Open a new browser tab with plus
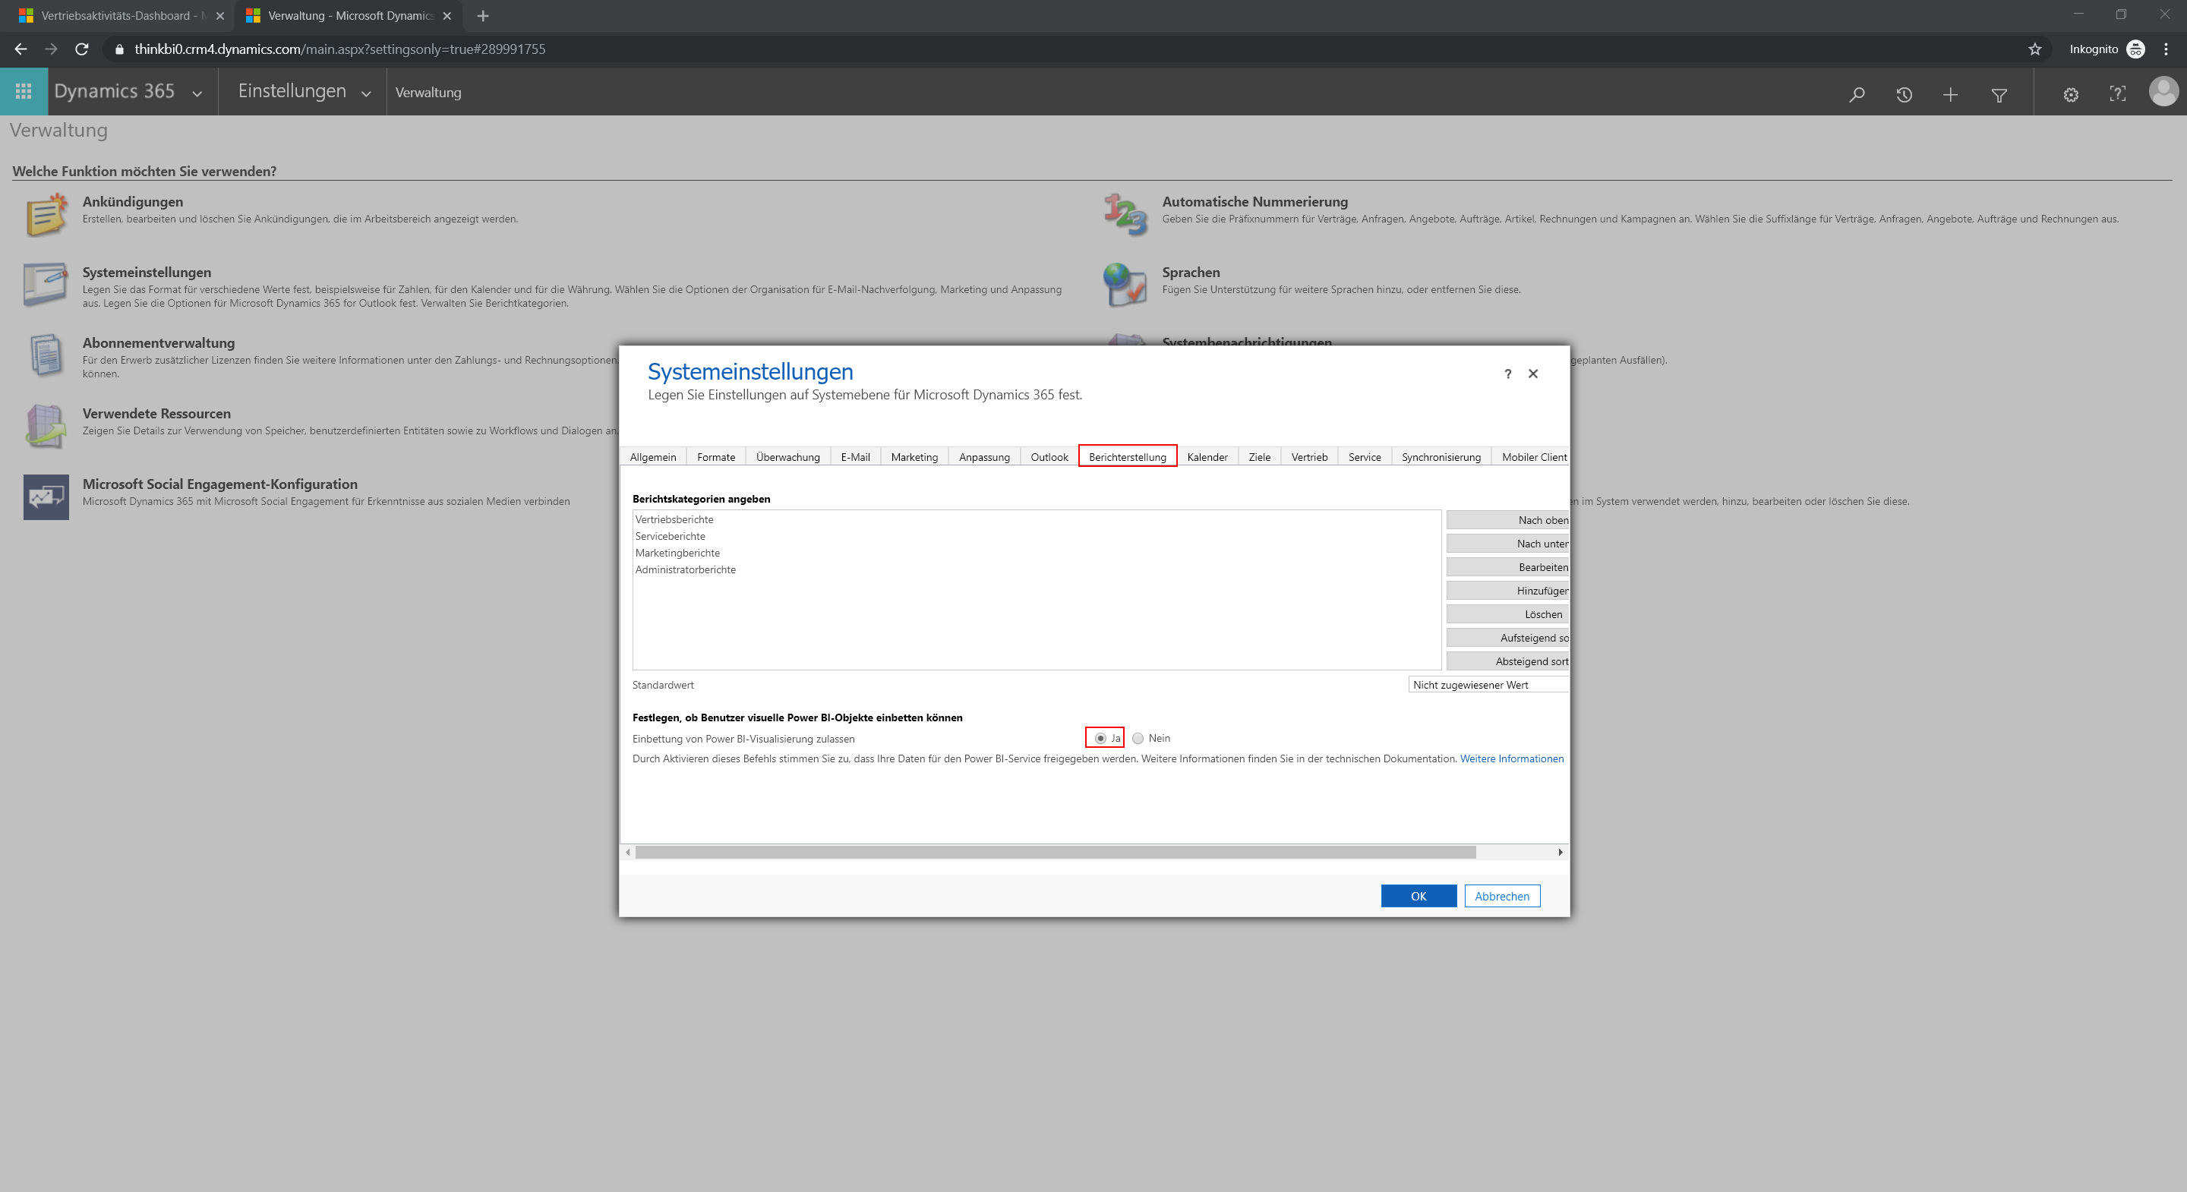This screenshot has width=2187, height=1192. coord(483,16)
